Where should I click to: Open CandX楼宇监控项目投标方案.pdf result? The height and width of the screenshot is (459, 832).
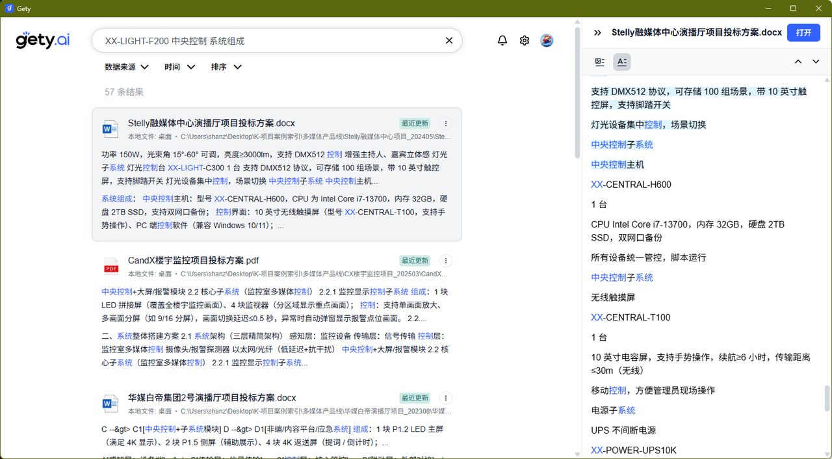coord(193,261)
